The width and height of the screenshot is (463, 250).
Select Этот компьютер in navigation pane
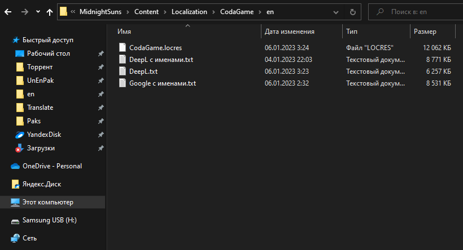[48, 202]
